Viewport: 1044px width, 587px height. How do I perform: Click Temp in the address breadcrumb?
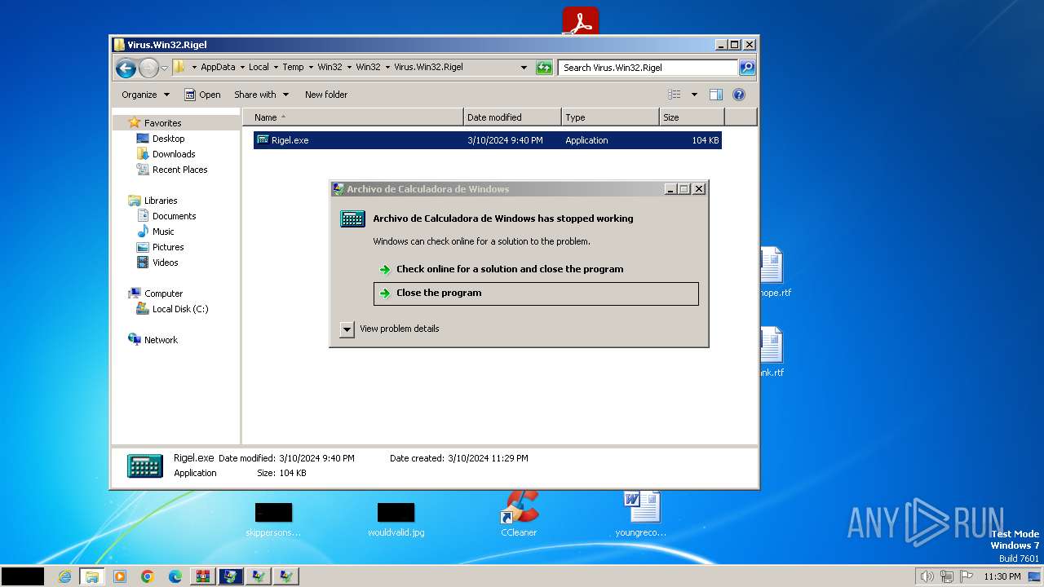[293, 68]
